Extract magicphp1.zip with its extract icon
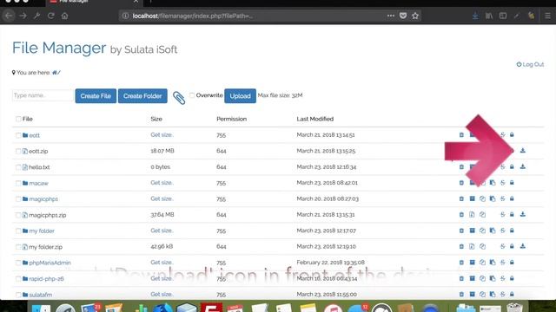556x312 pixels. pos(472,215)
